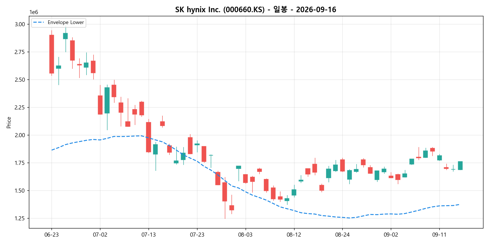This screenshot has height=244, width=489.
Task: Click x-axis date label 07-13
Action: pos(149,234)
